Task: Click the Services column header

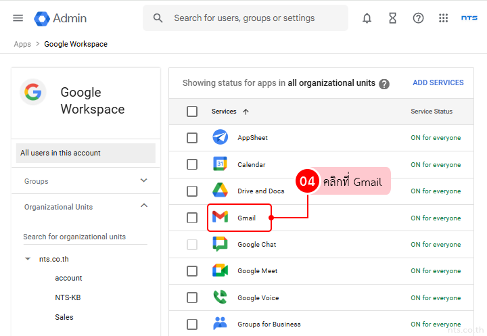Action: pyautogui.click(x=224, y=111)
